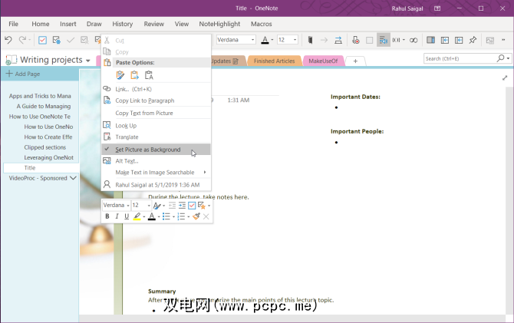514x323 pixels.
Task: Click the second blue left-arrow page icon
Action: pos(459,40)
